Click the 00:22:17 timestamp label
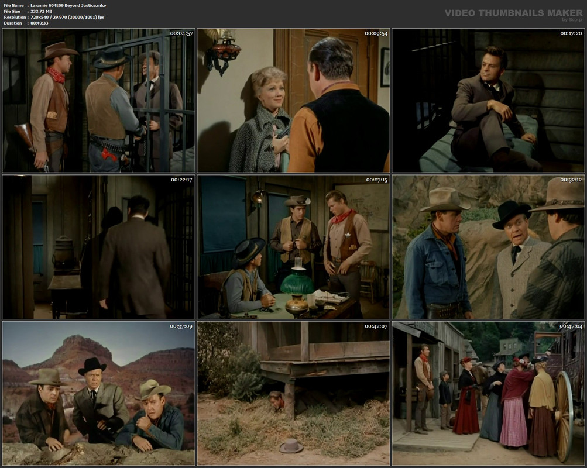This screenshot has width=587, height=468. (181, 180)
